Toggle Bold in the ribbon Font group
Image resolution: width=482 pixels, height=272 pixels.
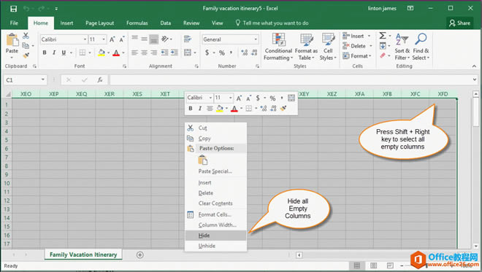point(45,53)
